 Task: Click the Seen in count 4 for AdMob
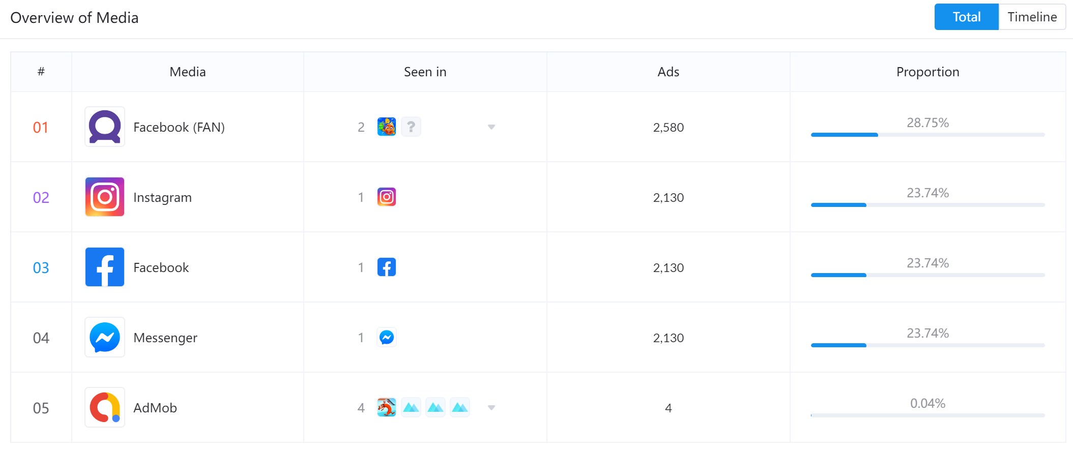click(x=361, y=408)
